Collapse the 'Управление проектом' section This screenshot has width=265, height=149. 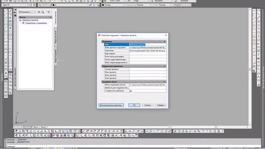(164, 66)
